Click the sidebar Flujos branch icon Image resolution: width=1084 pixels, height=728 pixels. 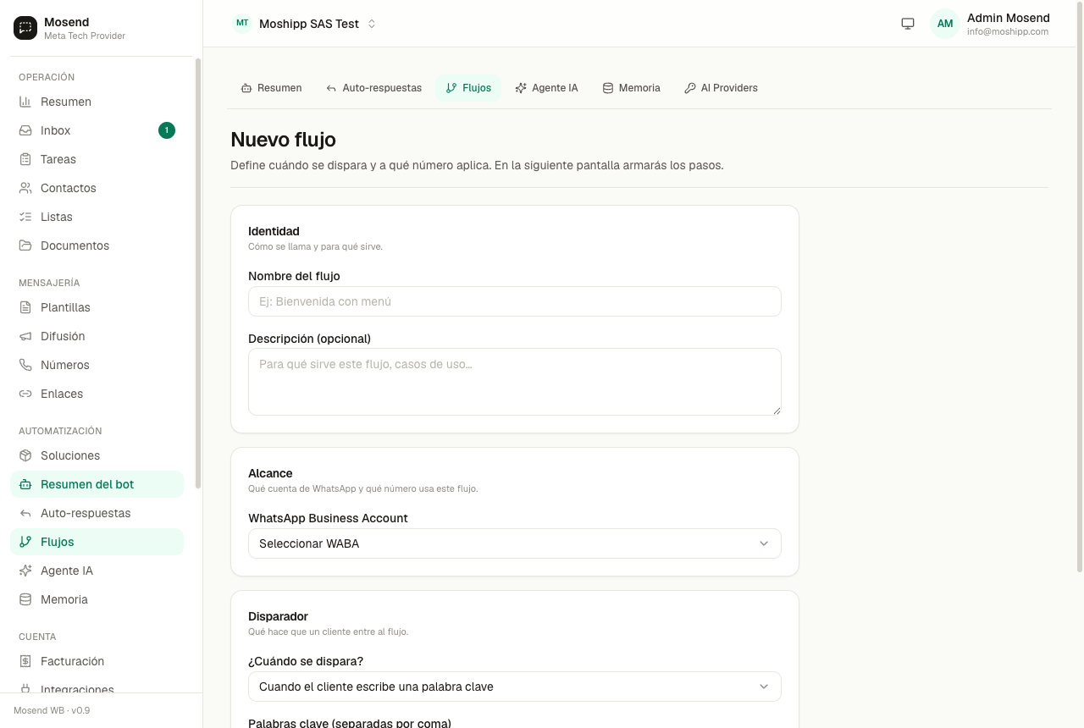point(25,542)
